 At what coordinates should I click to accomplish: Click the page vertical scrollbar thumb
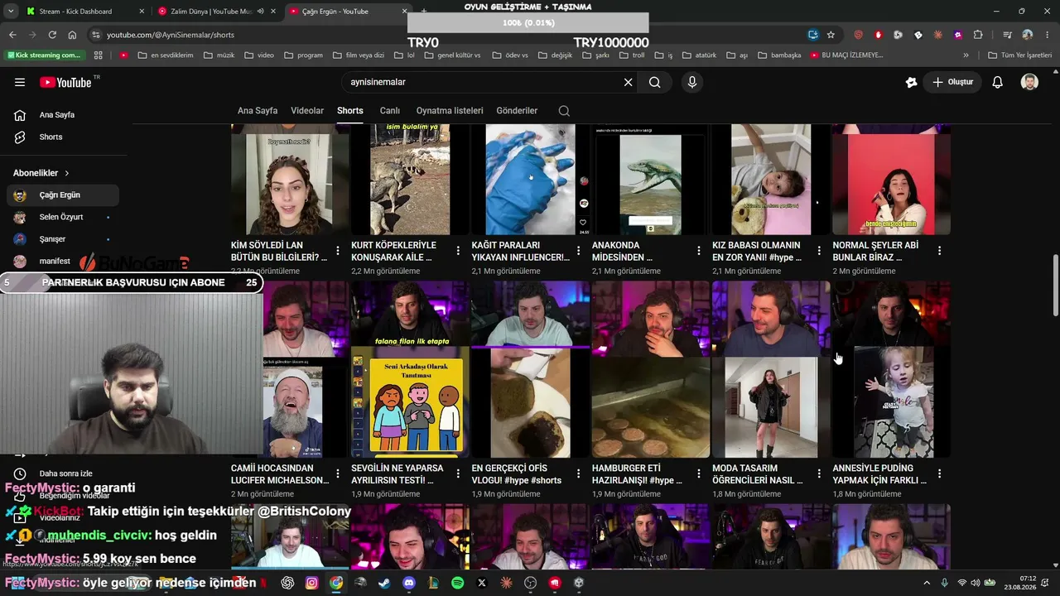1055,286
